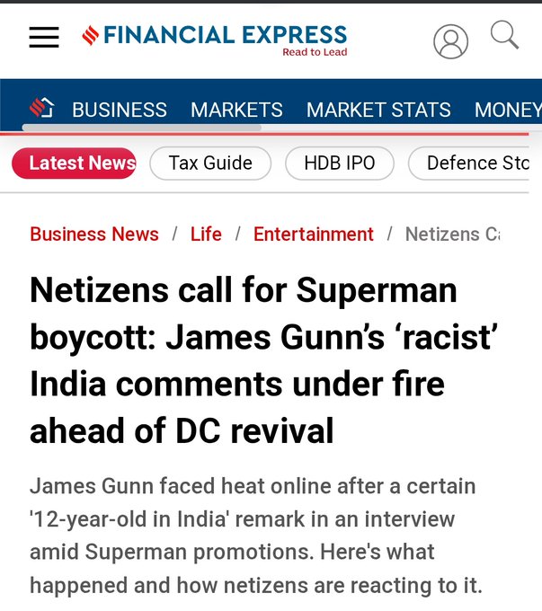Open the MARKETS section
This screenshot has height=611, width=542.
pos(236,110)
